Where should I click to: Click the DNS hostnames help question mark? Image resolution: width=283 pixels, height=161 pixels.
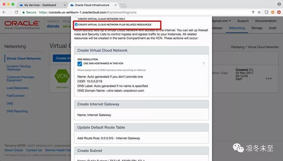click(x=204, y=63)
